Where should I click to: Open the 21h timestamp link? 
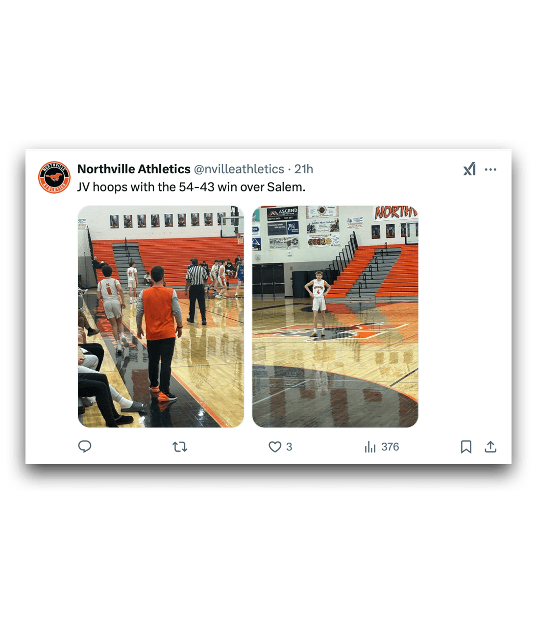(304, 169)
